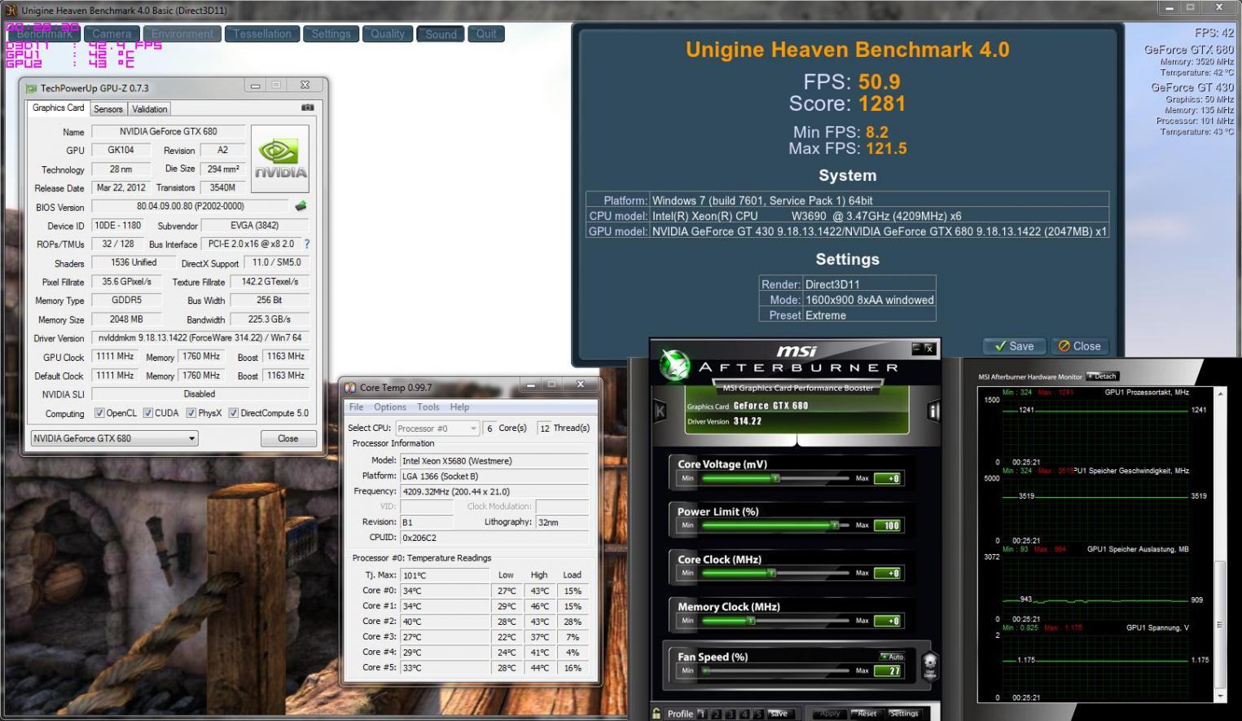Image resolution: width=1242 pixels, height=721 pixels.
Task: Select Afterburner profile slot 2
Action: (717, 714)
